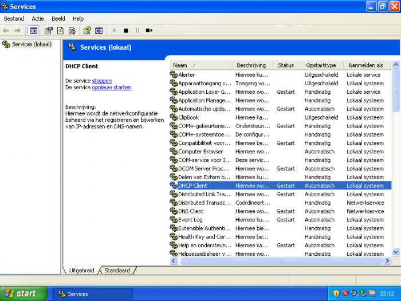
Task: Click the gear icon beside Computer Browser
Action: (174, 151)
